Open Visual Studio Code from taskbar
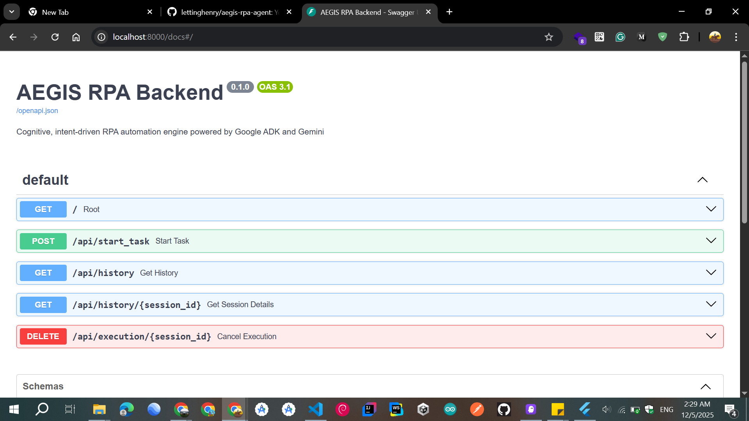The width and height of the screenshot is (749, 421). pos(316,409)
